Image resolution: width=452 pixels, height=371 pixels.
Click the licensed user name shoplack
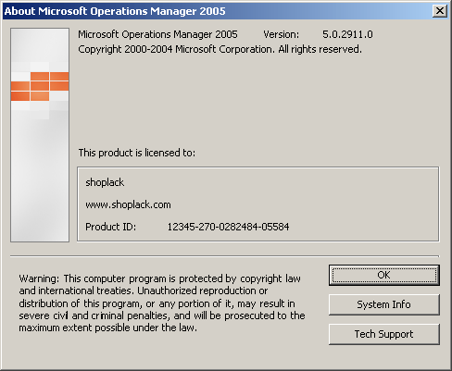(x=105, y=182)
